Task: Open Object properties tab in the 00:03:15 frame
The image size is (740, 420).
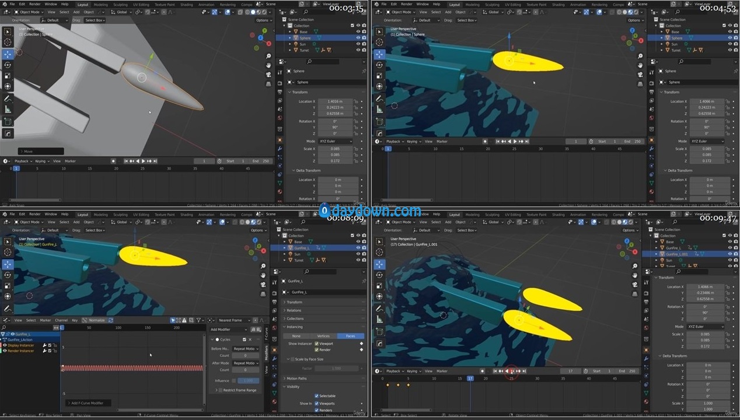Action: [x=280, y=140]
